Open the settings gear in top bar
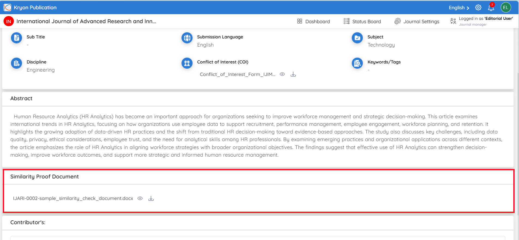519x240 pixels. 478,8
